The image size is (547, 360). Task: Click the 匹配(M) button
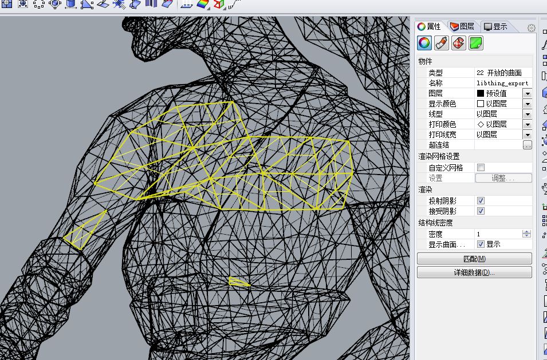(474, 258)
